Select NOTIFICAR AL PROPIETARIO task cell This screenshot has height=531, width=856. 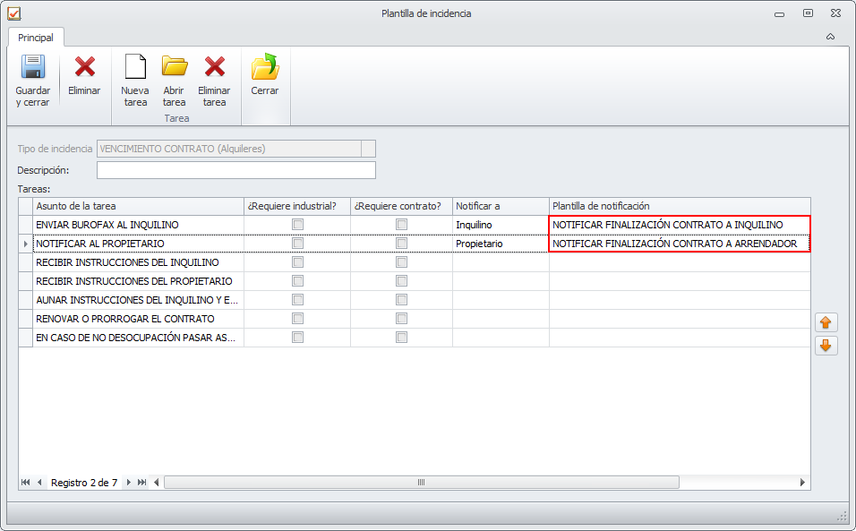(138, 244)
